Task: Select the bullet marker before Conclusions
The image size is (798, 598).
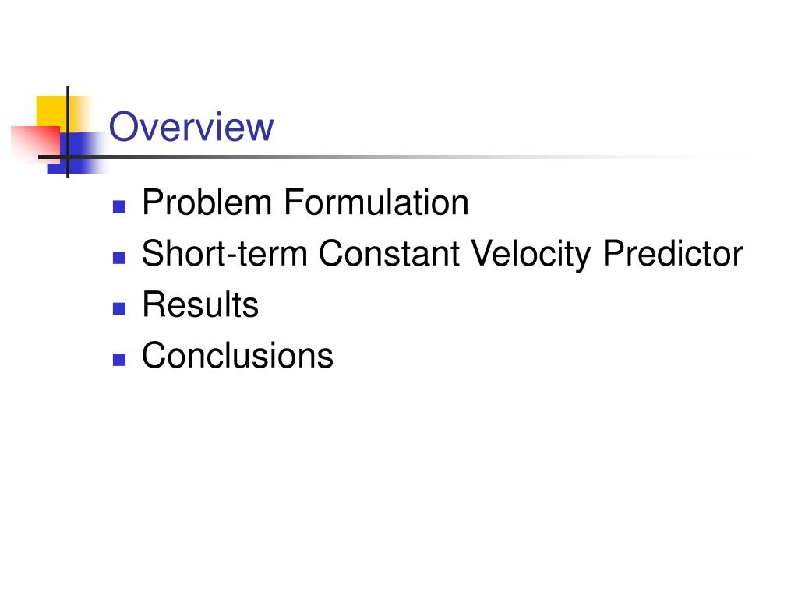Action: (119, 360)
